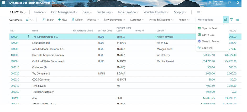The width and height of the screenshot is (247, 112).
Task: Open customer number 50000
Action: coord(14,61)
